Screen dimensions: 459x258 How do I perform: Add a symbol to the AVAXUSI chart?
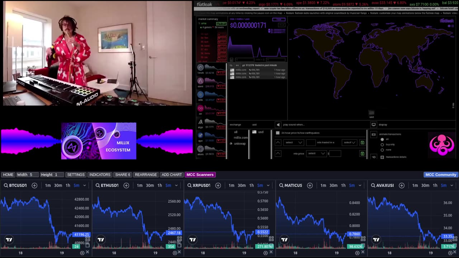coord(402,185)
